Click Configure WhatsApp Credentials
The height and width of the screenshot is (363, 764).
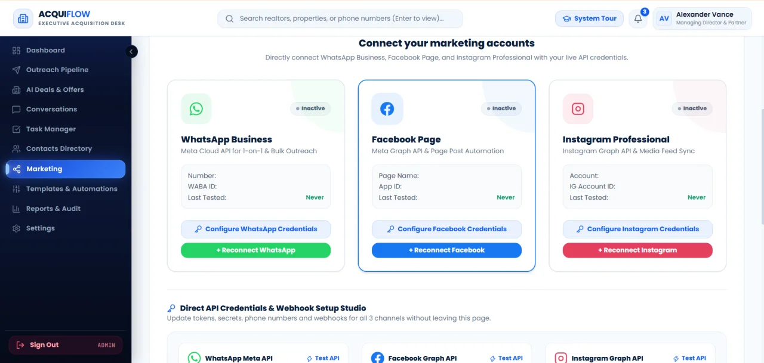coord(255,229)
